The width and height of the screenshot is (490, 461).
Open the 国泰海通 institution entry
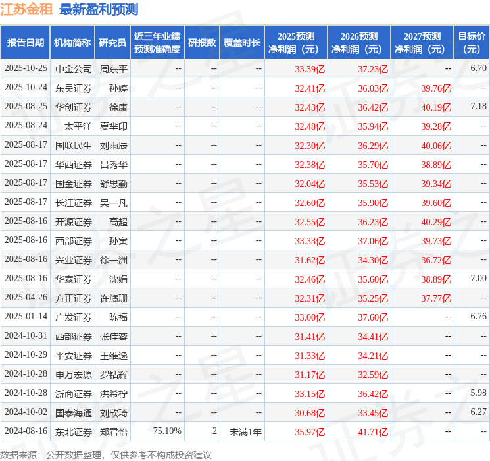tap(74, 412)
